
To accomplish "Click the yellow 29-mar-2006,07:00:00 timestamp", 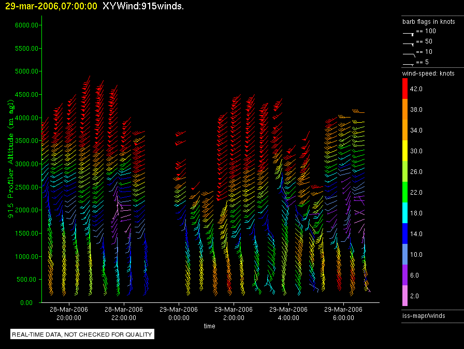I will (x=48, y=6).
